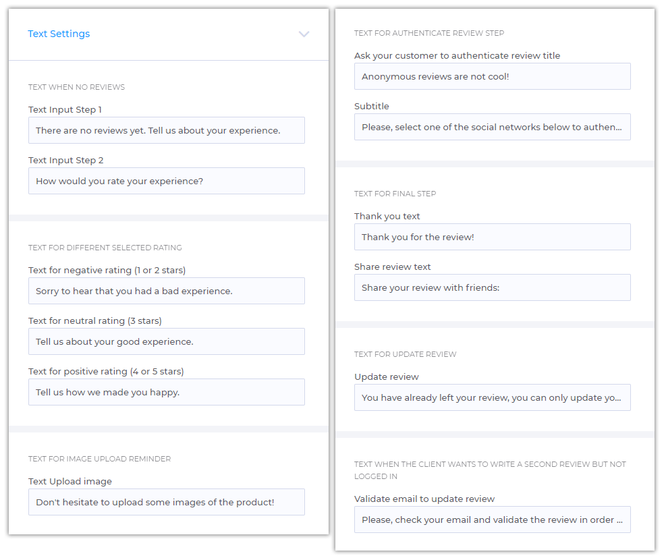The height and width of the screenshot is (560, 666).
Task: Select the Share review text field
Action: 493,287
